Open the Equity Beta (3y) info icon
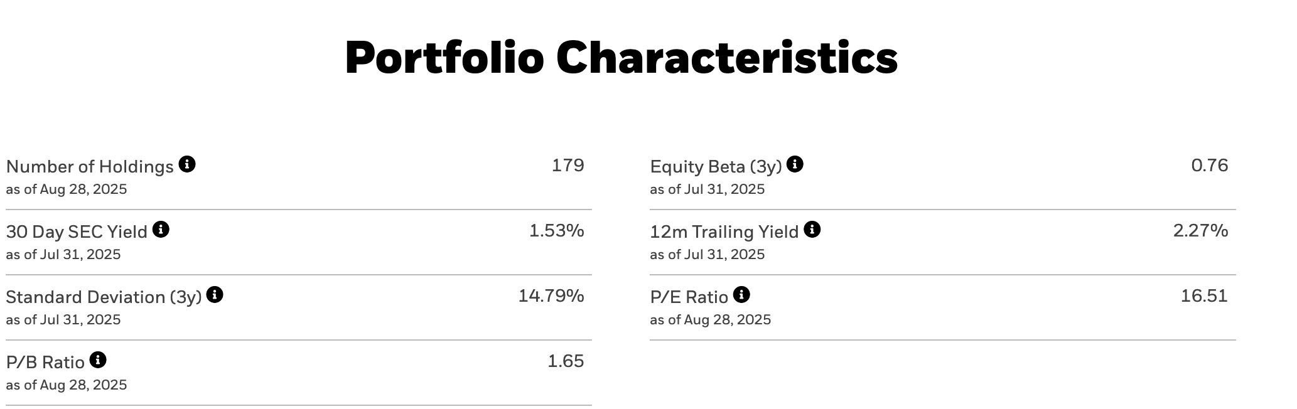 (x=795, y=164)
